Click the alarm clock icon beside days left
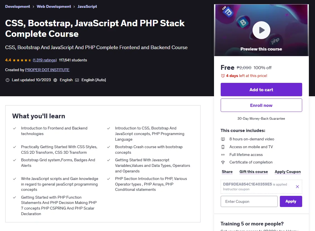The height and width of the screenshot is (231, 315). [223, 76]
